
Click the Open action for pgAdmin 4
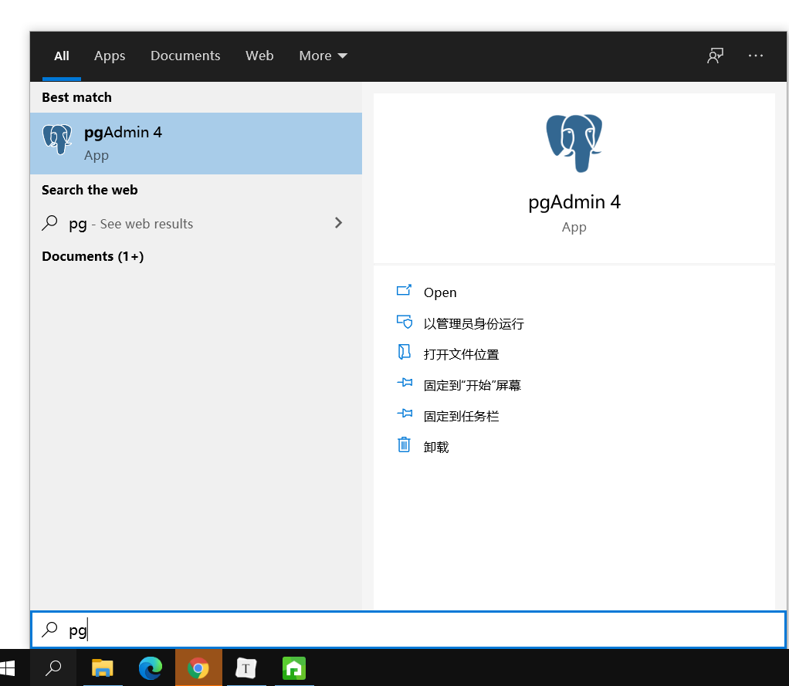coord(440,292)
